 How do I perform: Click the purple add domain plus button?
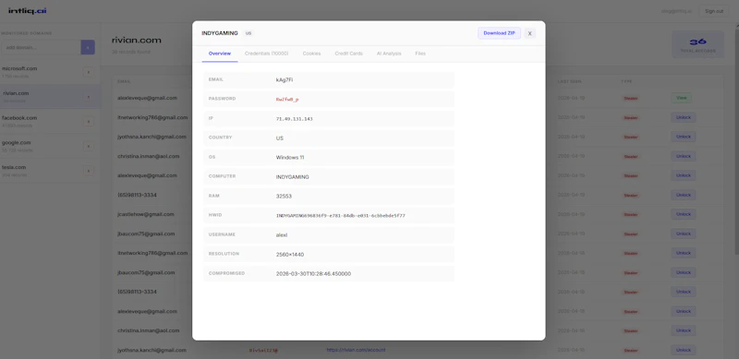[88, 47]
